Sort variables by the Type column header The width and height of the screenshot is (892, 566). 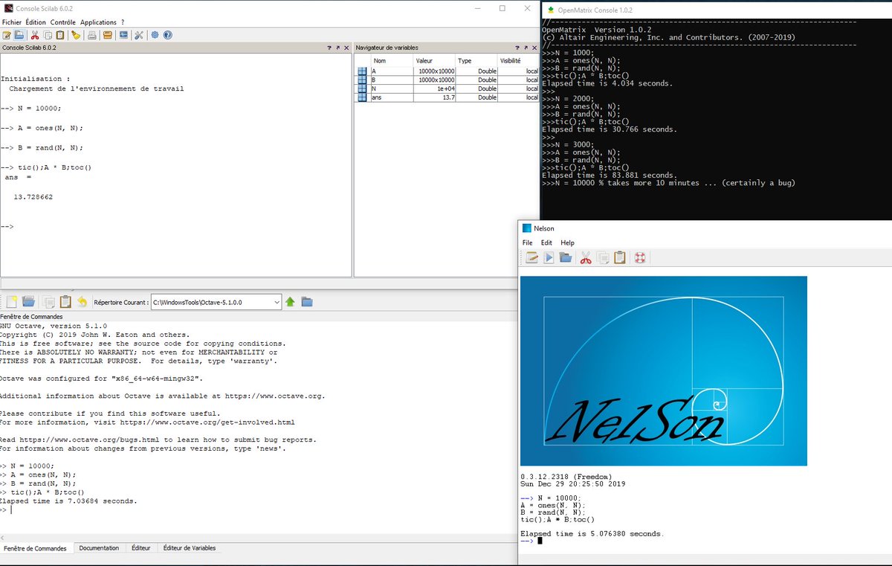click(x=476, y=60)
